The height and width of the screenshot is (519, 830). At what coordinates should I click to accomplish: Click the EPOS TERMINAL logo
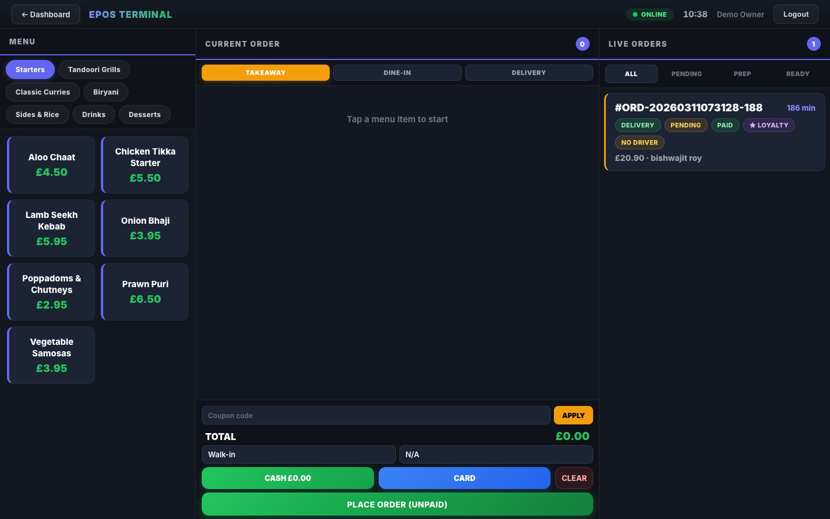click(130, 14)
